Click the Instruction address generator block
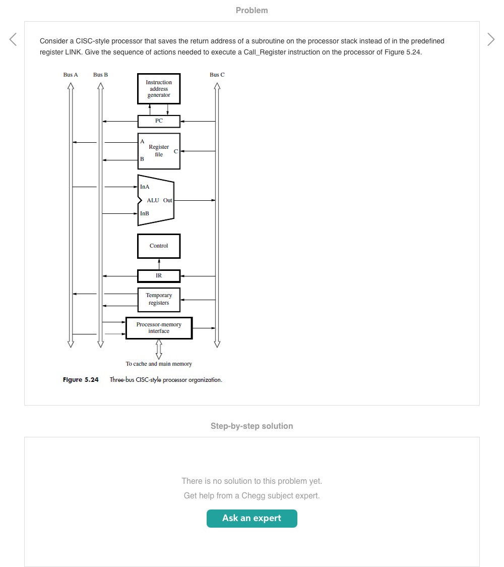Screen dimensions: 504x567 [159, 89]
